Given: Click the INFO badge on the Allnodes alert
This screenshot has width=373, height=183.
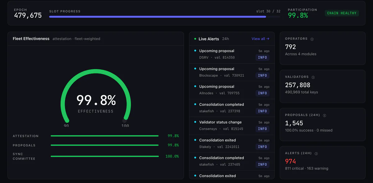Looking at the screenshot, I should click(x=262, y=93).
